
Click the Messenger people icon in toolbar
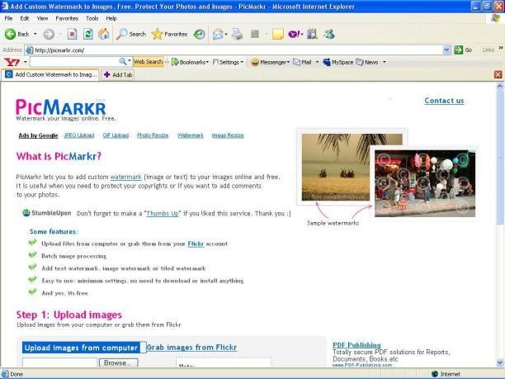pos(329,34)
